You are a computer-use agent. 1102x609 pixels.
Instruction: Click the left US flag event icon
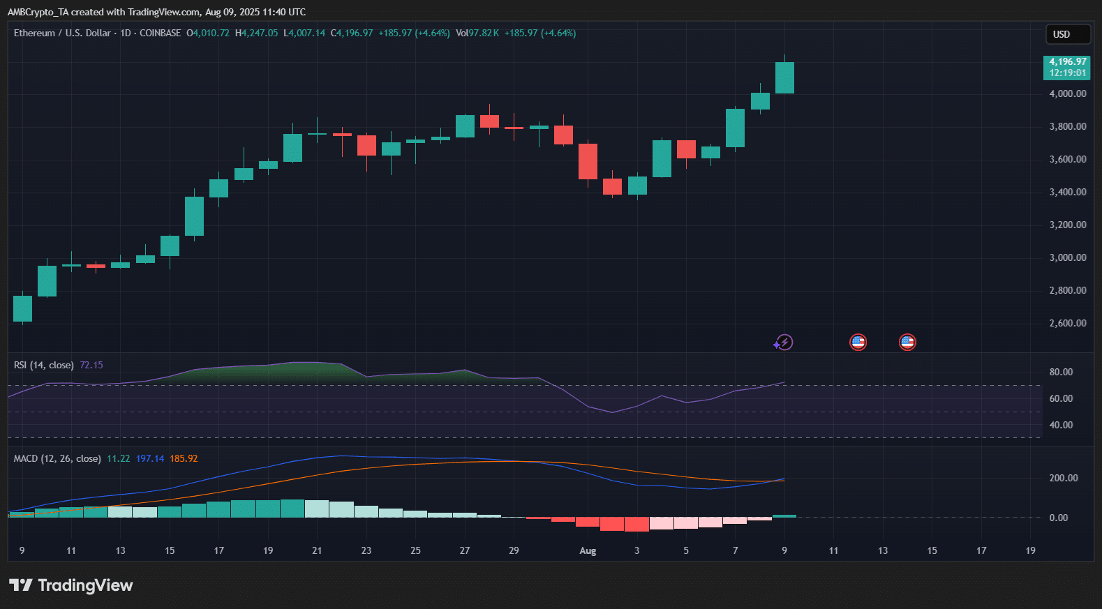point(858,343)
